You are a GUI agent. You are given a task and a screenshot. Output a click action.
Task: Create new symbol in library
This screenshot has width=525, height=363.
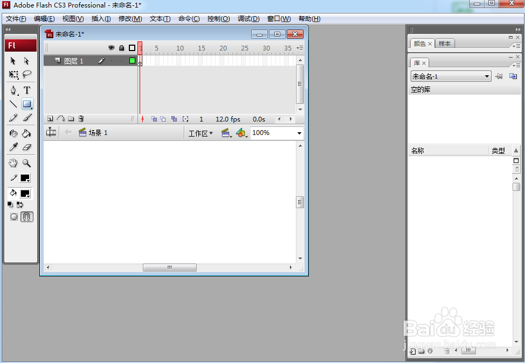click(413, 351)
